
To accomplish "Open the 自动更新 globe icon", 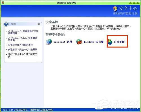I will click(110, 42).
